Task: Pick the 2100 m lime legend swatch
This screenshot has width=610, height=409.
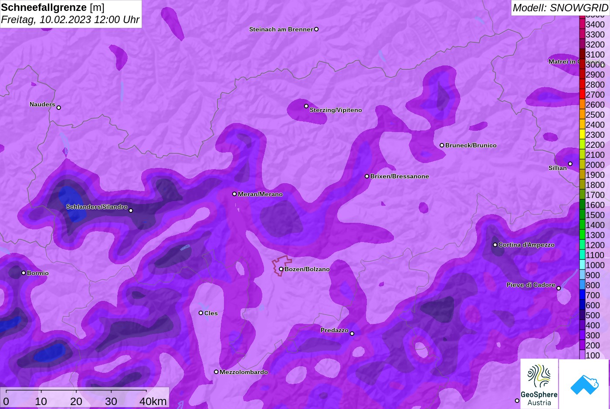Action: 582,154
